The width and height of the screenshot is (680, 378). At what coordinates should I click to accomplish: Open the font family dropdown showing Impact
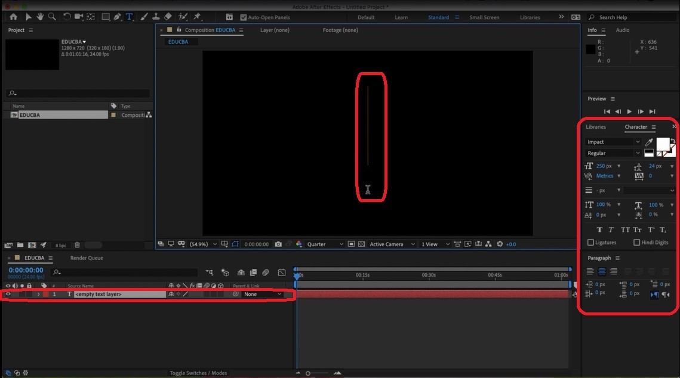tap(638, 142)
